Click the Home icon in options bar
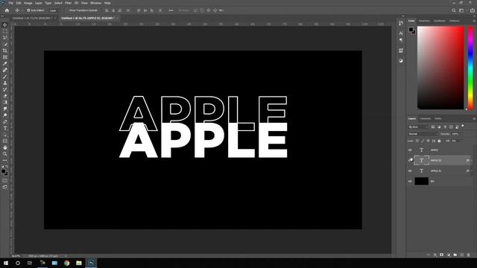Image resolution: width=477 pixels, height=268 pixels. tap(7, 10)
